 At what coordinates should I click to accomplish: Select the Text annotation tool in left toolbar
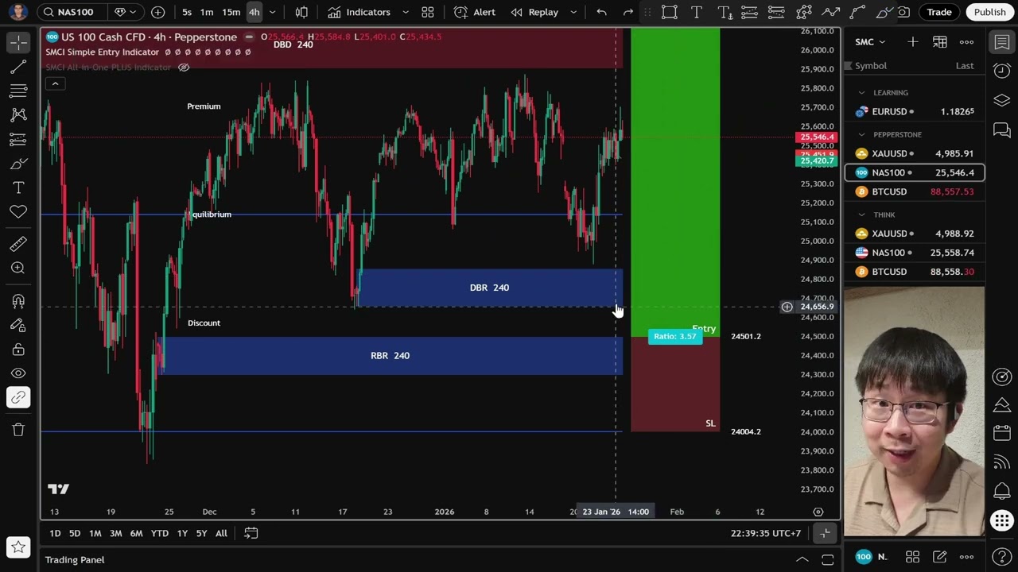18,187
